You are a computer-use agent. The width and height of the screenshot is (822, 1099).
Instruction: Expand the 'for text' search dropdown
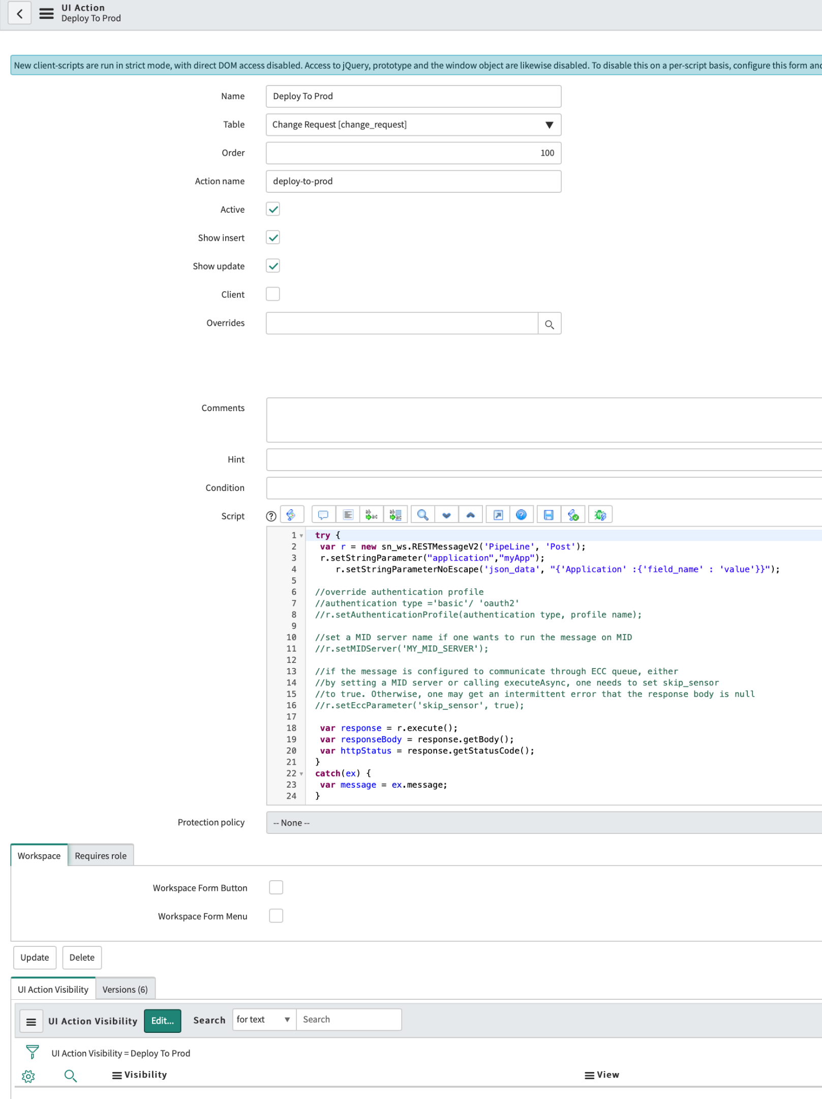coord(263,1019)
